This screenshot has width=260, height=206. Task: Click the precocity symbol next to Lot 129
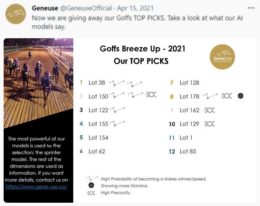[210, 124]
